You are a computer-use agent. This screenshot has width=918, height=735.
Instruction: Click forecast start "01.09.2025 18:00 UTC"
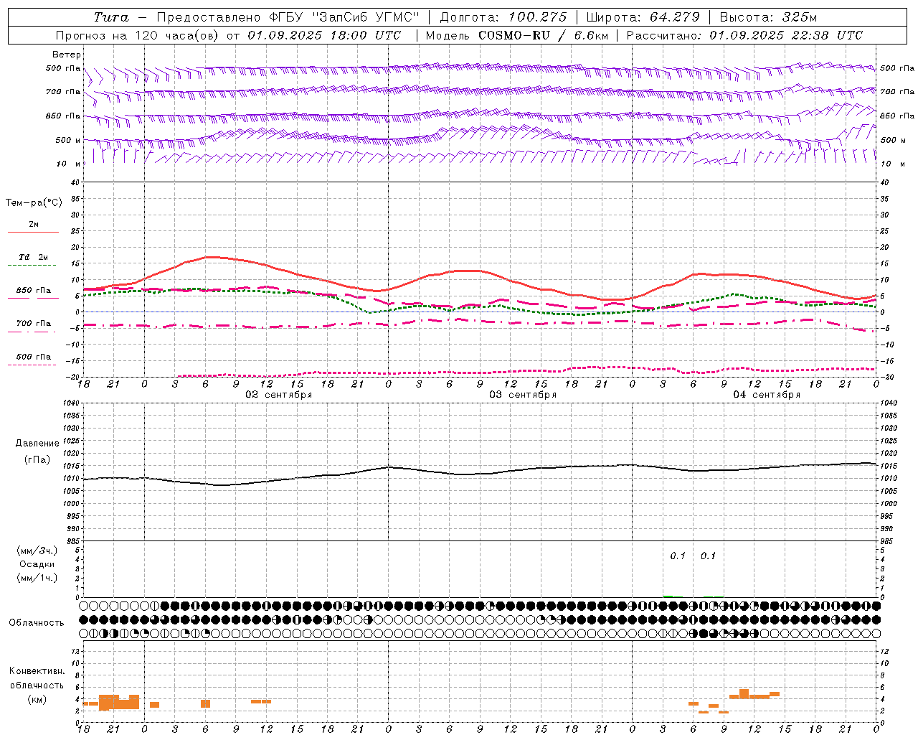pyautogui.click(x=324, y=35)
